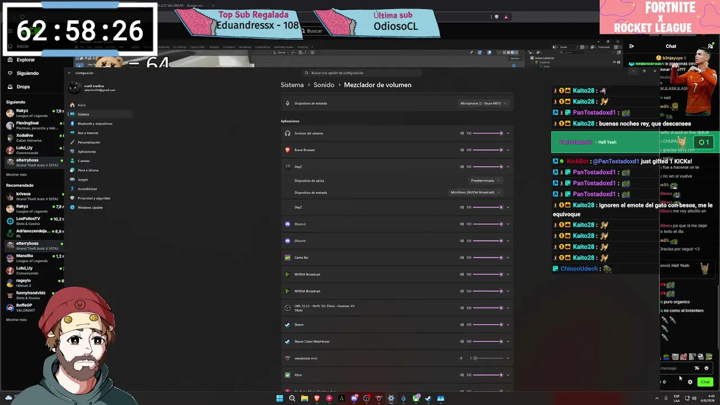Open Kick chat settings gear
The height and width of the screenshot is (405, 720).
[690, 382]
